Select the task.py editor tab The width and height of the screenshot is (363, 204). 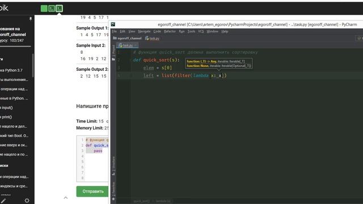tap(127, 45)
